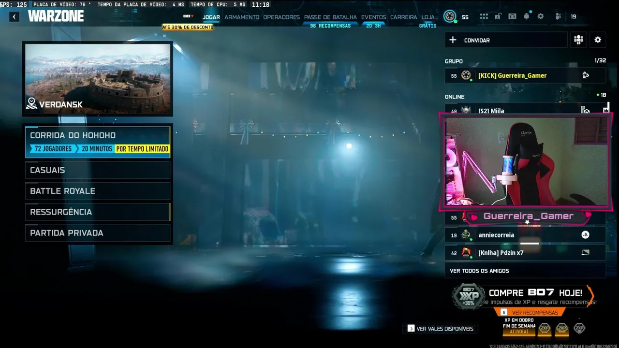Go back with the arrow beside WARZONE
The width and height of the screenshot is (619, 348).
click(x=14, y=17)
